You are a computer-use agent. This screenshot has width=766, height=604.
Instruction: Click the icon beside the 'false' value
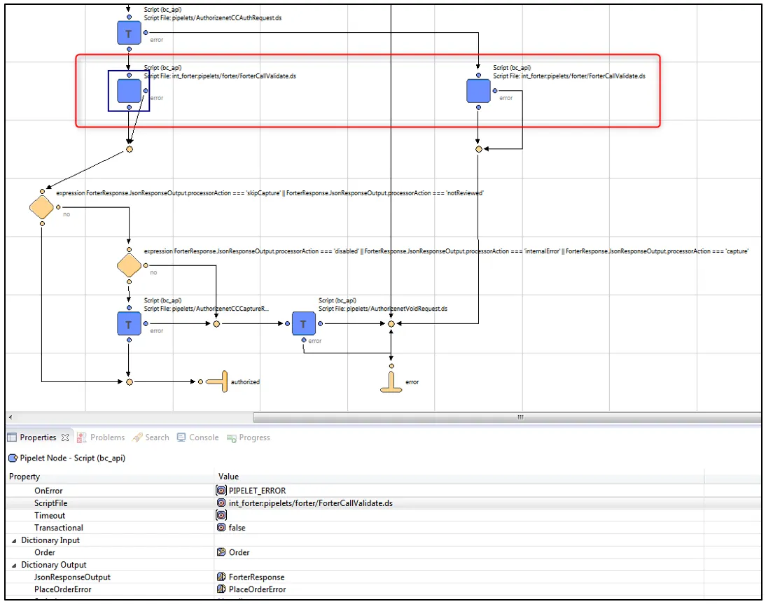[x=221, y=527]
